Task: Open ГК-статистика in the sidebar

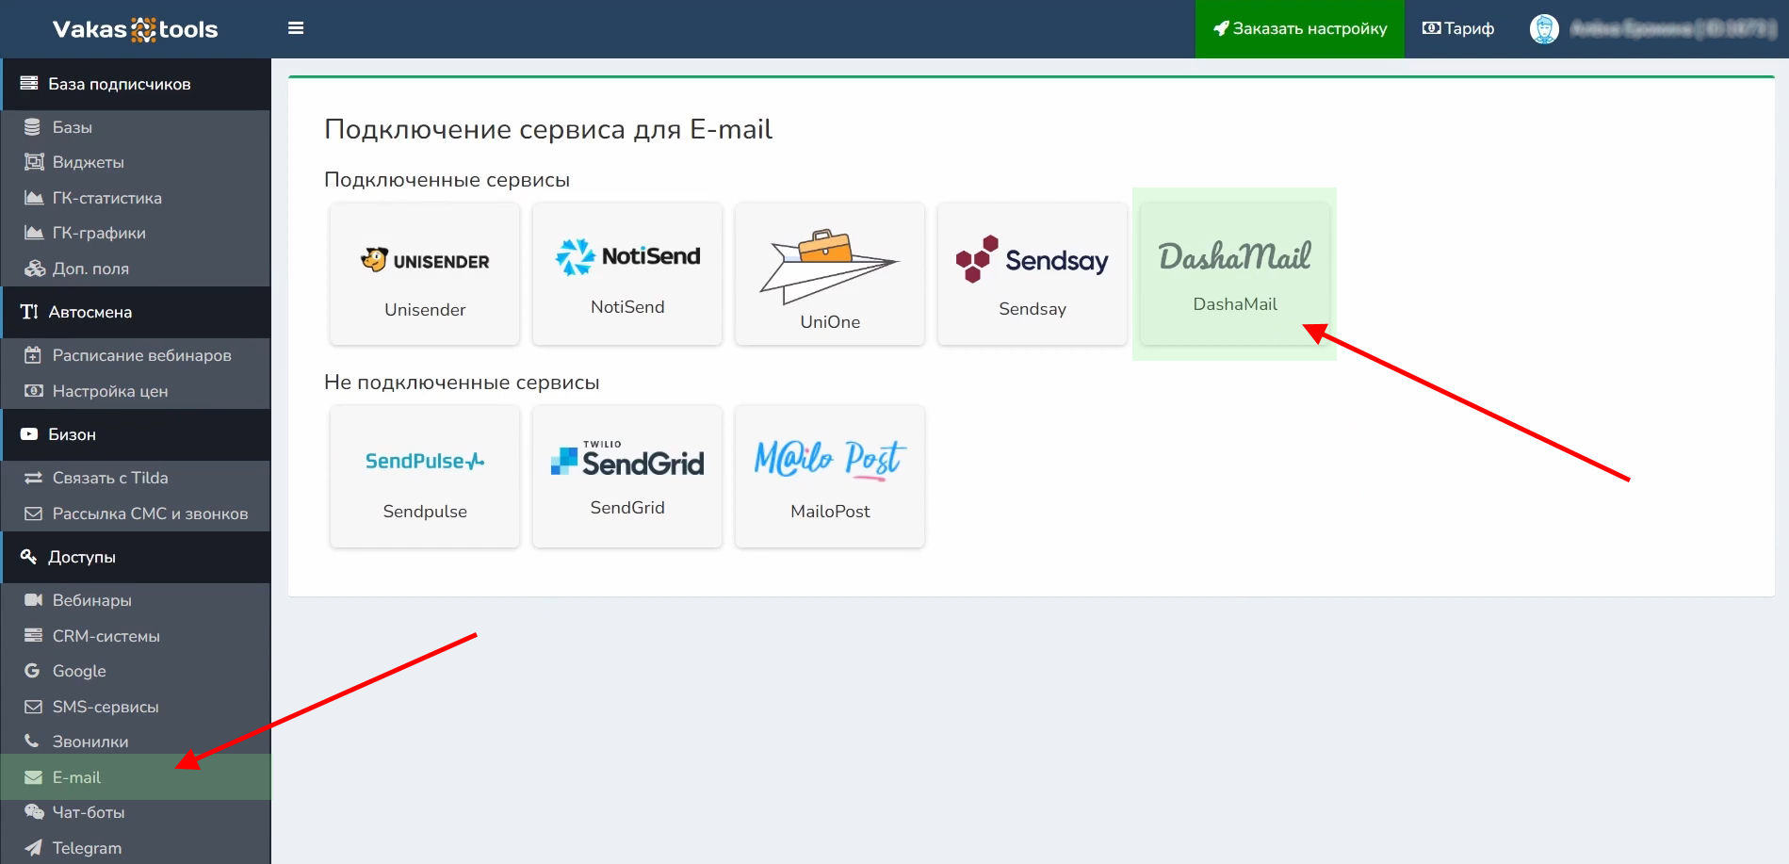Action: coord(106,198)
